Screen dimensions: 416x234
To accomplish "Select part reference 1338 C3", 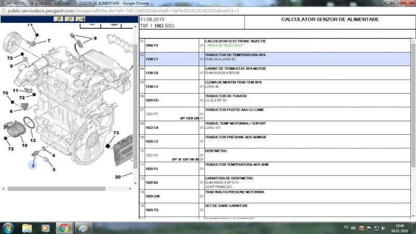I will tap(152, 86).
